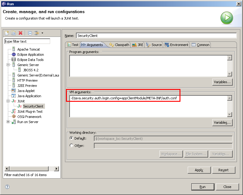Select the Other working directory radio button
Image resolution: width=243 pixels, height=195 pixels.
pos(71,145)
